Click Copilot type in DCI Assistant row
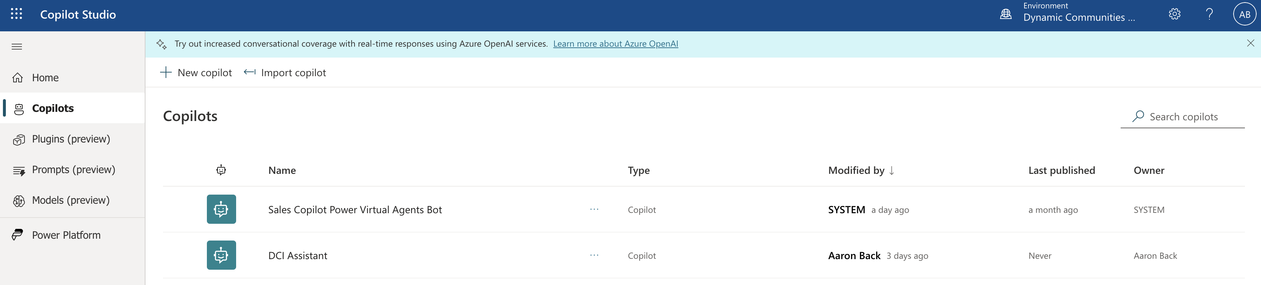This screenshot has width=1261, height=285. pos(642,256)
